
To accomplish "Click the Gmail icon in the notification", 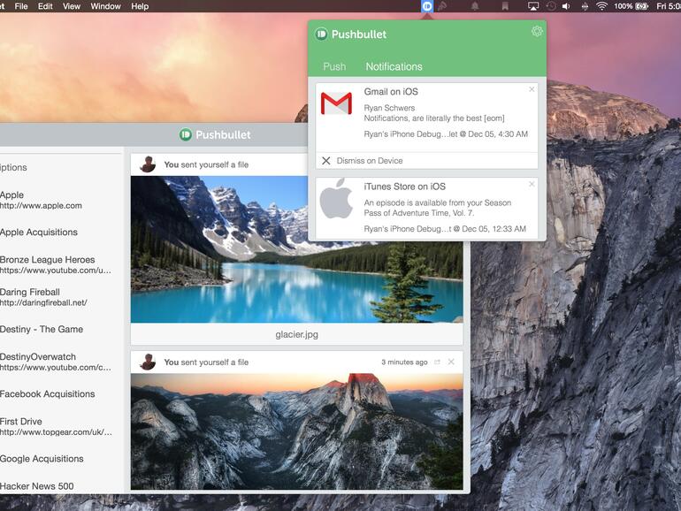I will point(336,103).
